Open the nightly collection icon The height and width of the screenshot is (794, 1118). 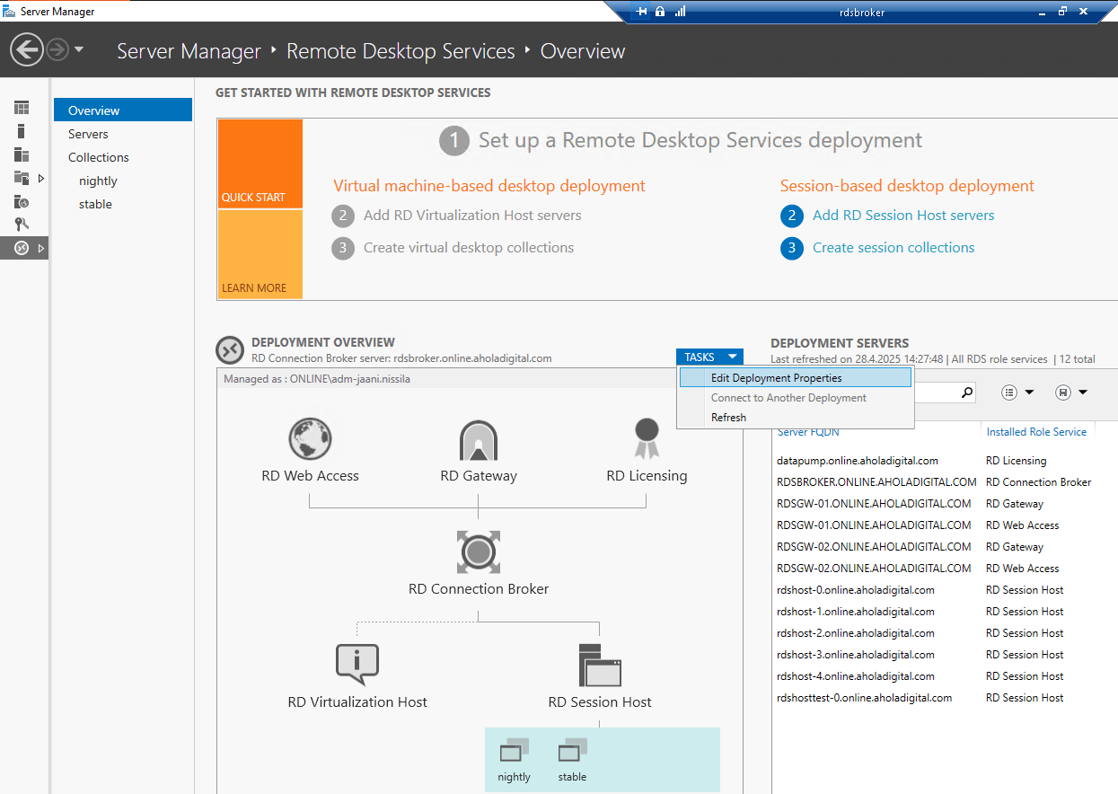(515, 750)
